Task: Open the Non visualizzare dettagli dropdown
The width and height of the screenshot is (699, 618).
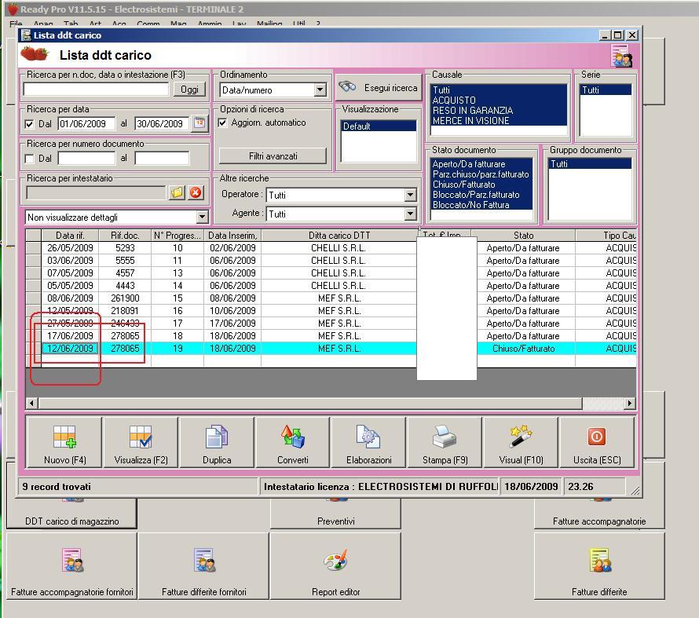Action: 202,218
